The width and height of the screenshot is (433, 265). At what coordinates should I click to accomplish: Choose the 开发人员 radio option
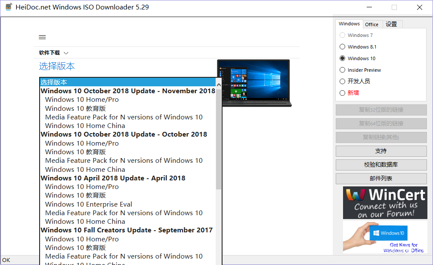point(343,81)
